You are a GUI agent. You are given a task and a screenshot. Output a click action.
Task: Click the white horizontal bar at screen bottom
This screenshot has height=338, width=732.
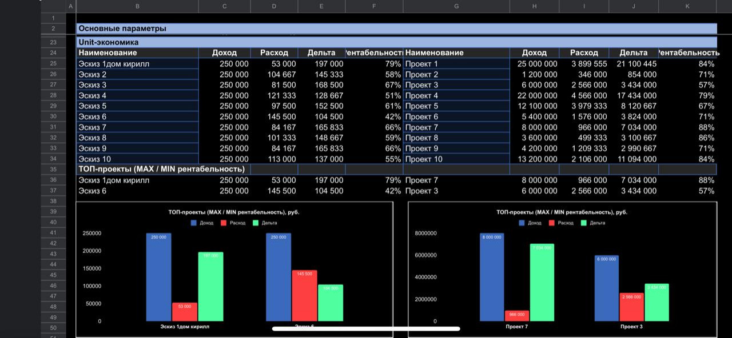click(x=366, y=329)
